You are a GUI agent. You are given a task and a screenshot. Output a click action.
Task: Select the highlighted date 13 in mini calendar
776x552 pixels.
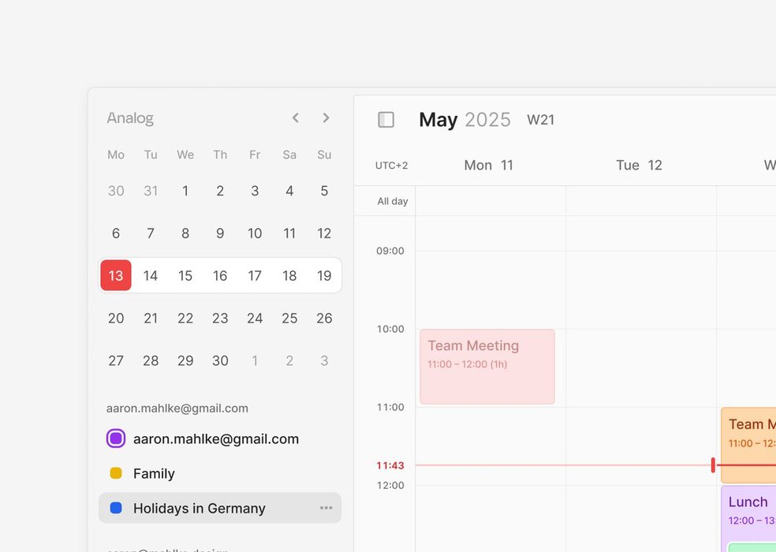coord(116,275)
